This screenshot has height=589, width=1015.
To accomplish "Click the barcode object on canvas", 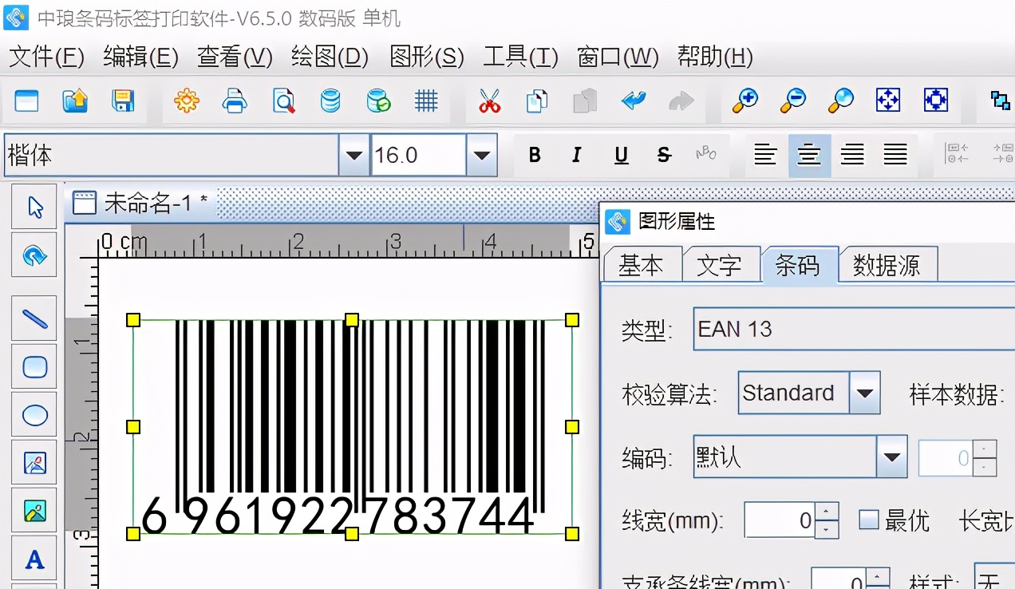I will tap(352, 426).
